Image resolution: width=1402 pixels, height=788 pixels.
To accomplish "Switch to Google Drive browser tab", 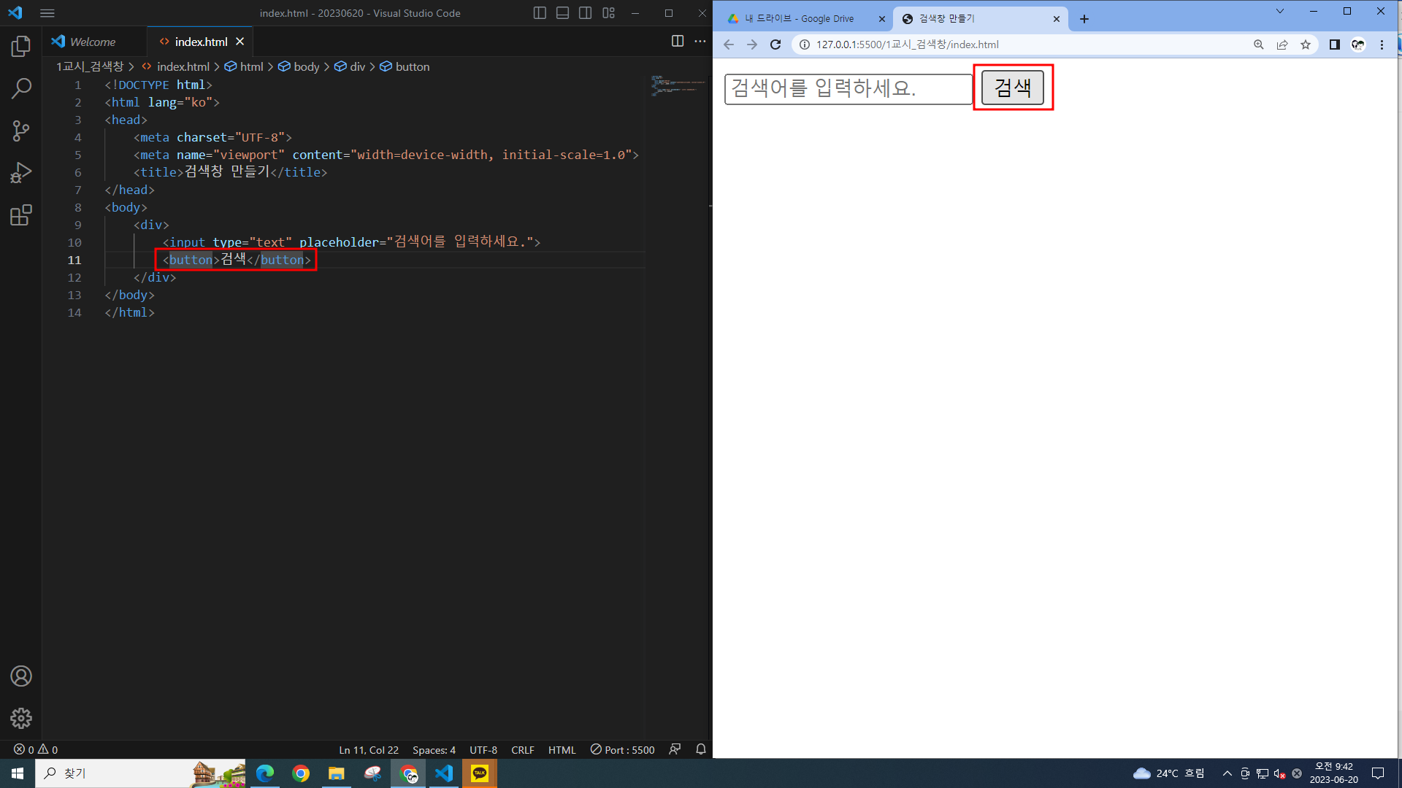I will click(800, 19).
